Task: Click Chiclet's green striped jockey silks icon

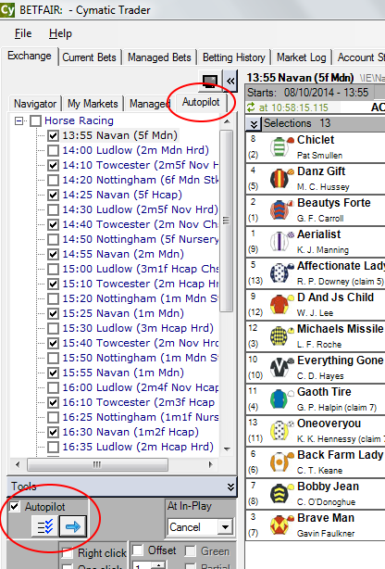Action: (279, 146)
